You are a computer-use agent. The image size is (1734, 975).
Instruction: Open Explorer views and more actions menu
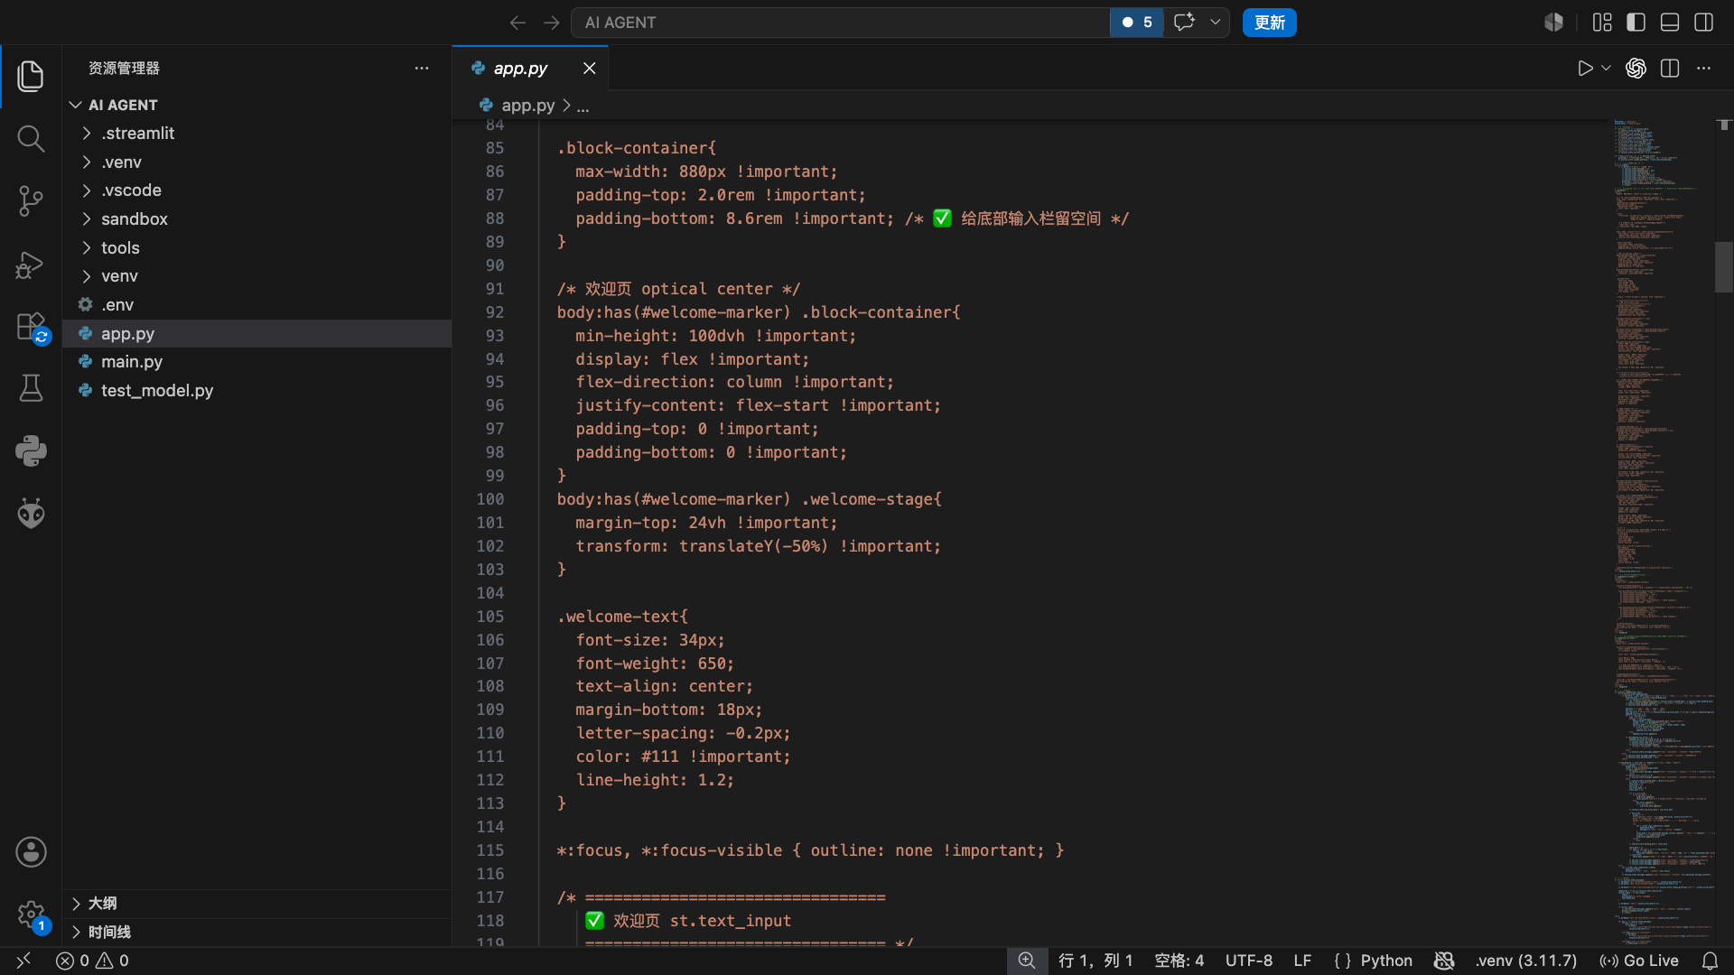point(422,69)
